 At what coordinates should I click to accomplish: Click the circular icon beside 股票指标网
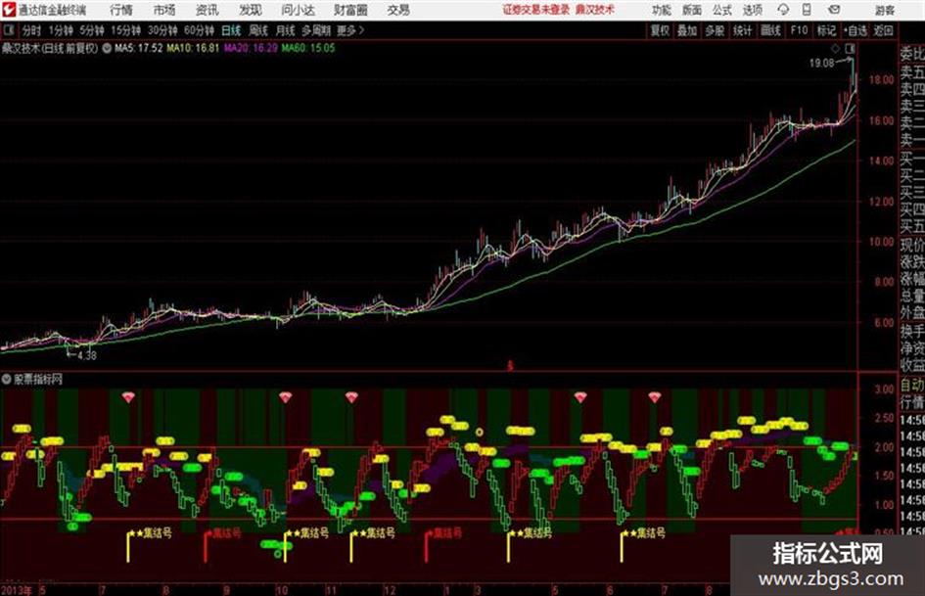7,379
